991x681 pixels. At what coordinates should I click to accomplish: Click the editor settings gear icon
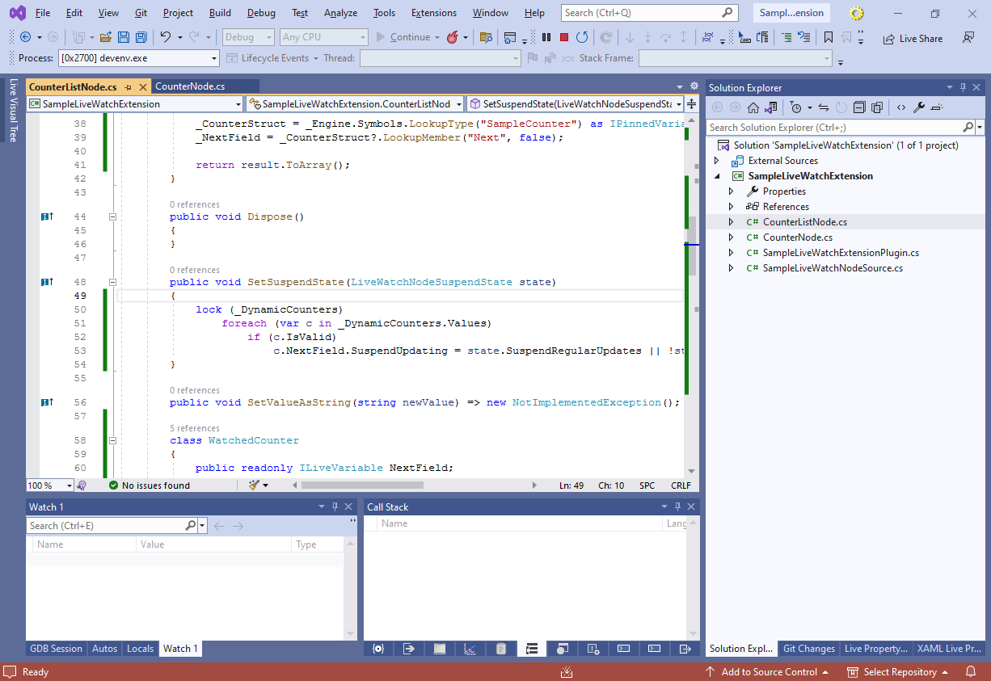tap(694, 86)
